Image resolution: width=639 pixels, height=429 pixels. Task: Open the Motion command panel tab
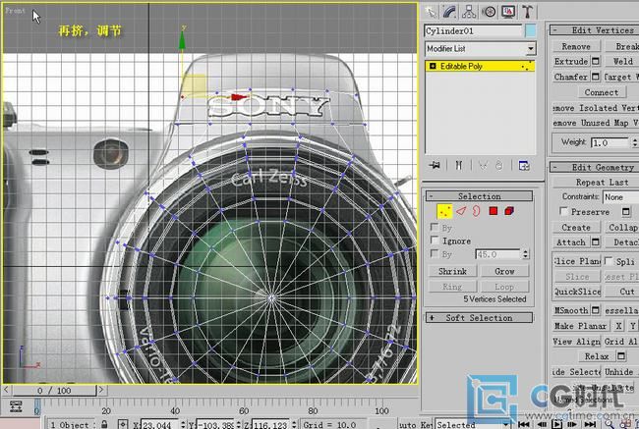(x=489, y=12)
